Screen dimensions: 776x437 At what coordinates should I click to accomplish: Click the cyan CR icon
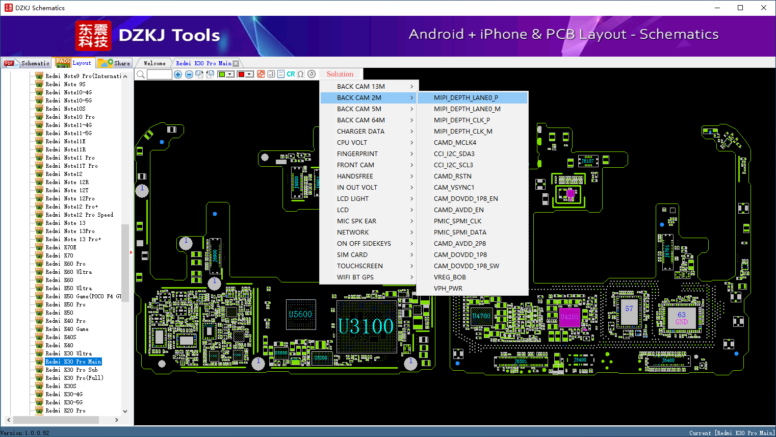point(291,74)
